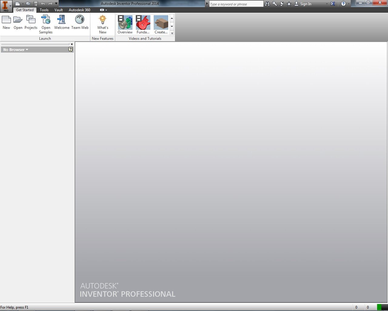The width and height of the screenshot is (388, 311).
Task: Click the Favorites star icon
Action: pyautogui.click(x=289, y=4)
